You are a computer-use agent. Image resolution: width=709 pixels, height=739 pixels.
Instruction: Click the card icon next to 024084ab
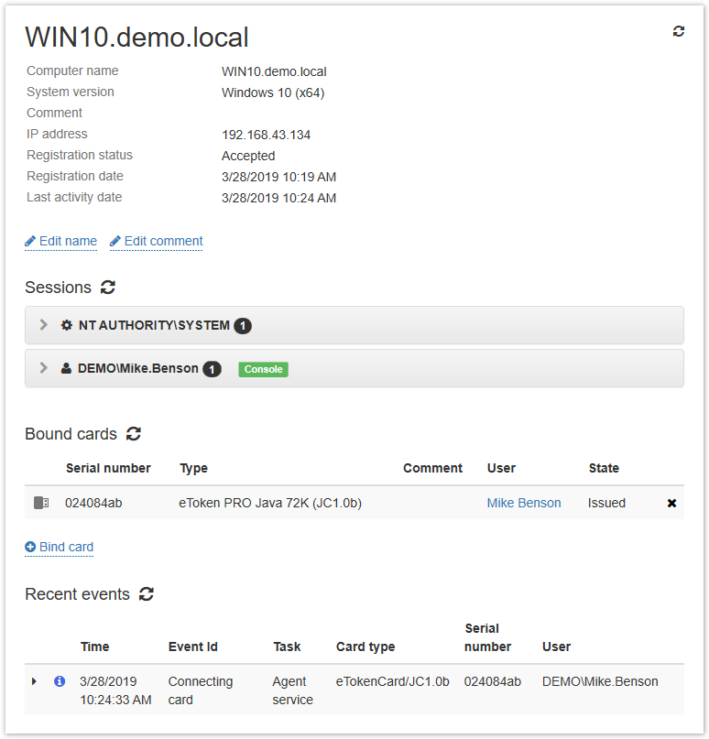tap(41, 503)
